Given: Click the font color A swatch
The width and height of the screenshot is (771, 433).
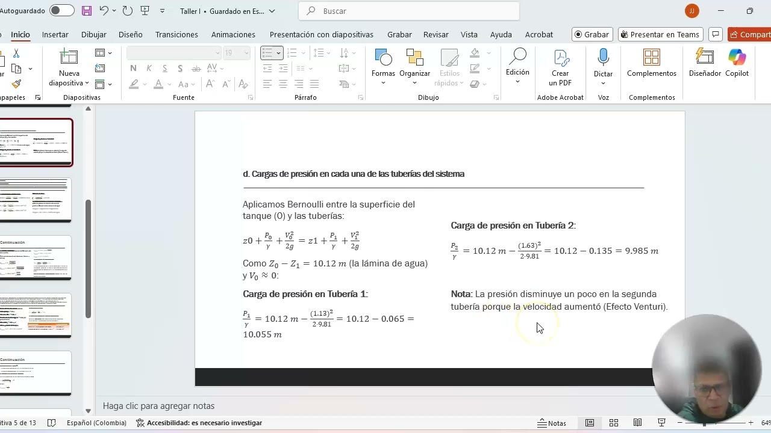Looking at the screenshot, I should click(158, 84).
